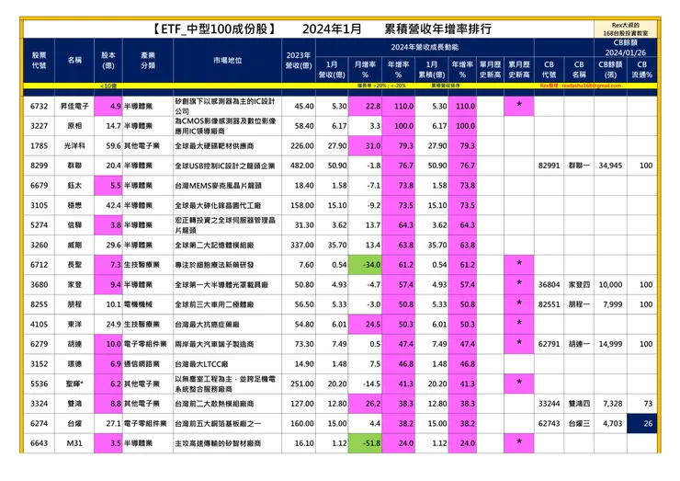
Task: Select the 產業分類 column header
Action: 148,61
